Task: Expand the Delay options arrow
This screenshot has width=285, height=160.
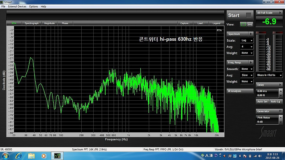Action: [x=280, y=85]
